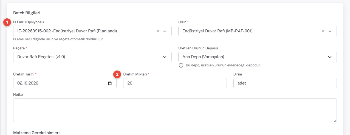Expand the Ürün dropdown chevron

[330, 31]
